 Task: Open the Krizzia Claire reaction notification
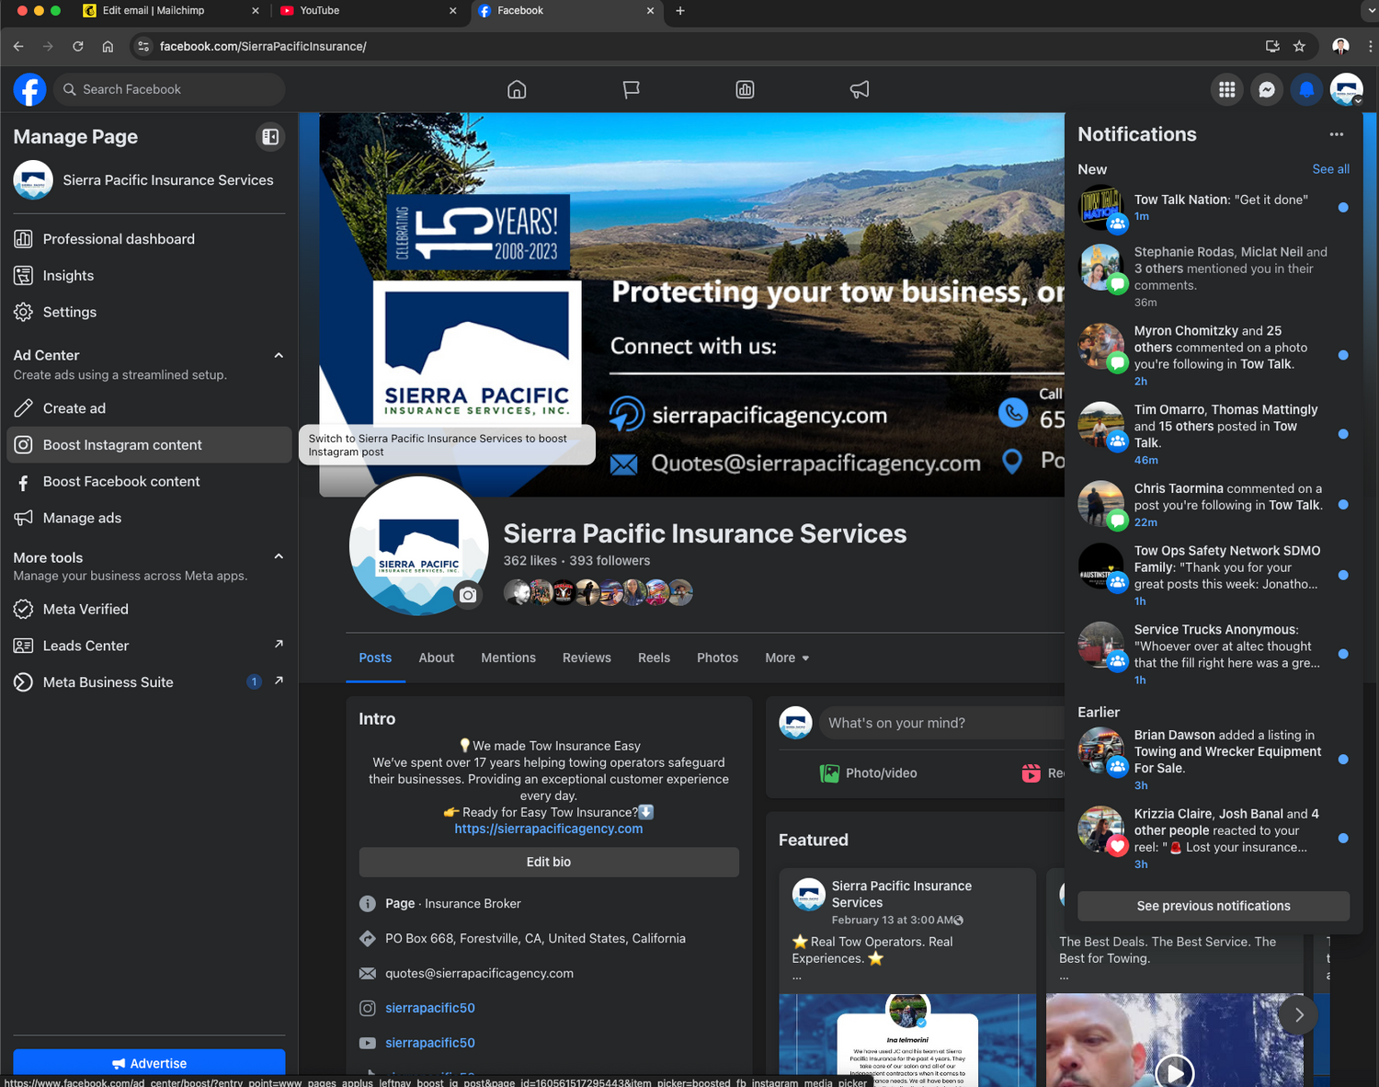click(x=1214, y=839)
